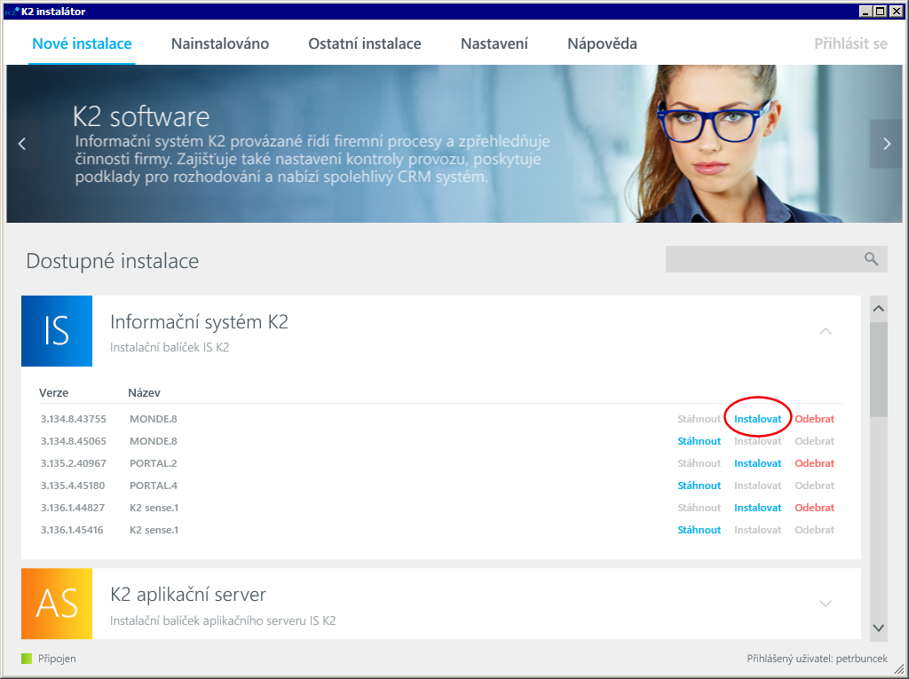Click Odebrat for version 3.134.8.43755
This screenshot has width=909, height=679.
click(815, 419)
